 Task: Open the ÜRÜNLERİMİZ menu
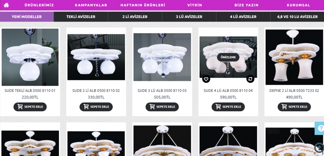pyautogui.click(x=39, y=5)
